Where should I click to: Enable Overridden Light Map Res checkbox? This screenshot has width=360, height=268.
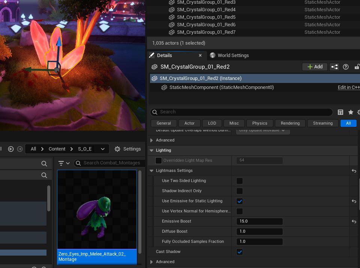(158, 160)
